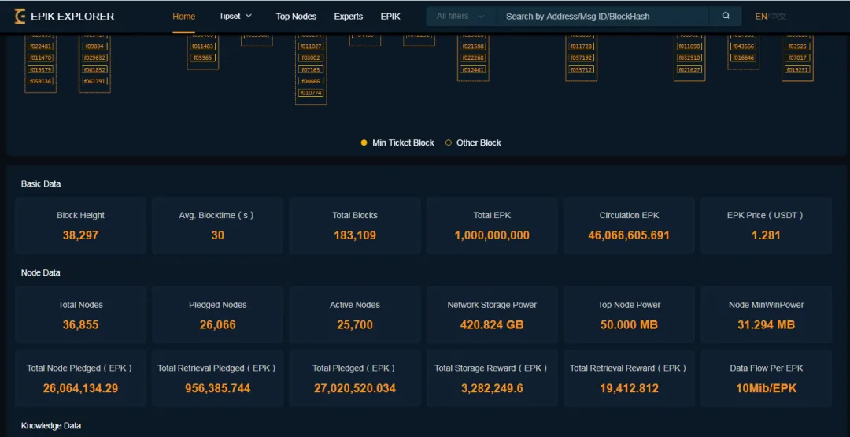This screenshot has width=850, height=437.
Task: Open the EPIK nav item
Action: pyautogui.click(x=390, y=17)
